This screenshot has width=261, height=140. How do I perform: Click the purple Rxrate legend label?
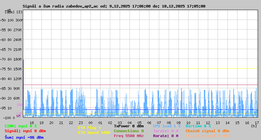(165, 136)
